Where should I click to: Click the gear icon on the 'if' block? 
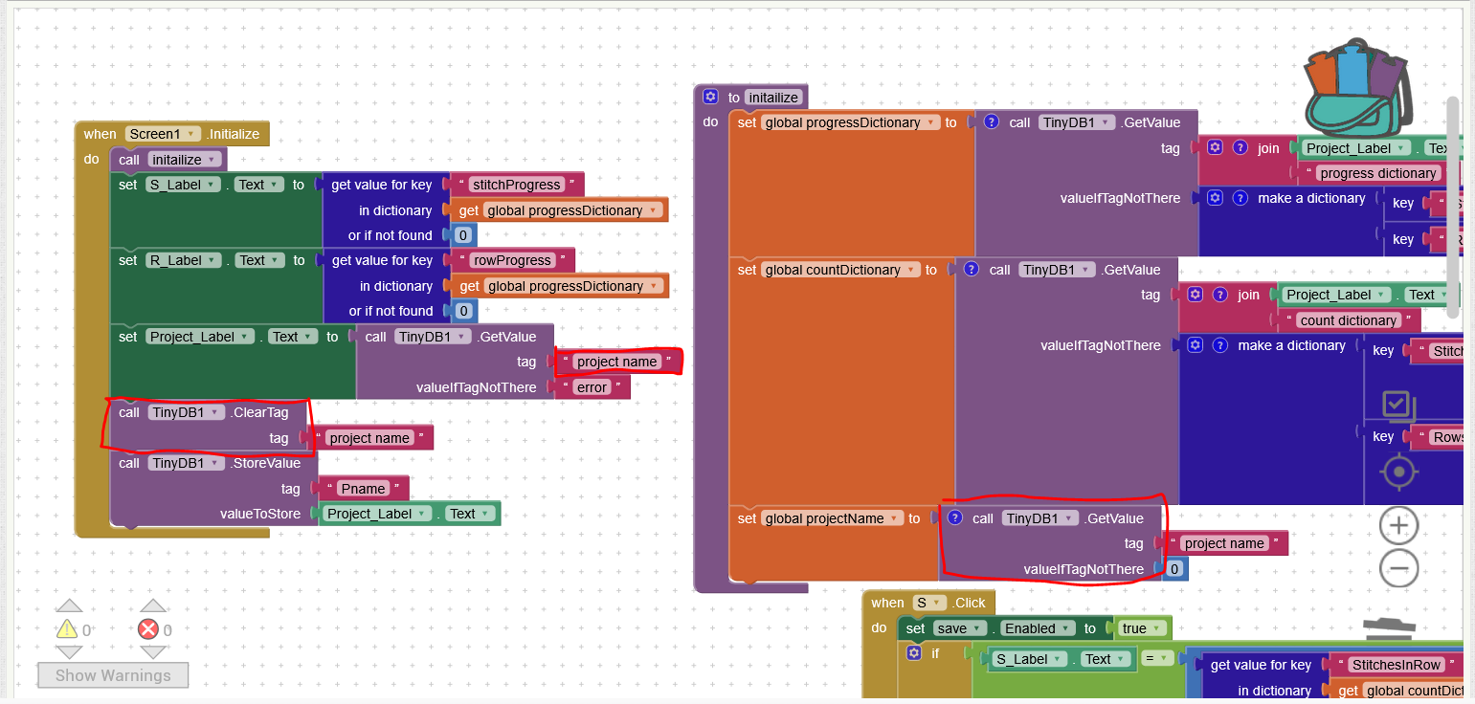click(x=913, y=653)
